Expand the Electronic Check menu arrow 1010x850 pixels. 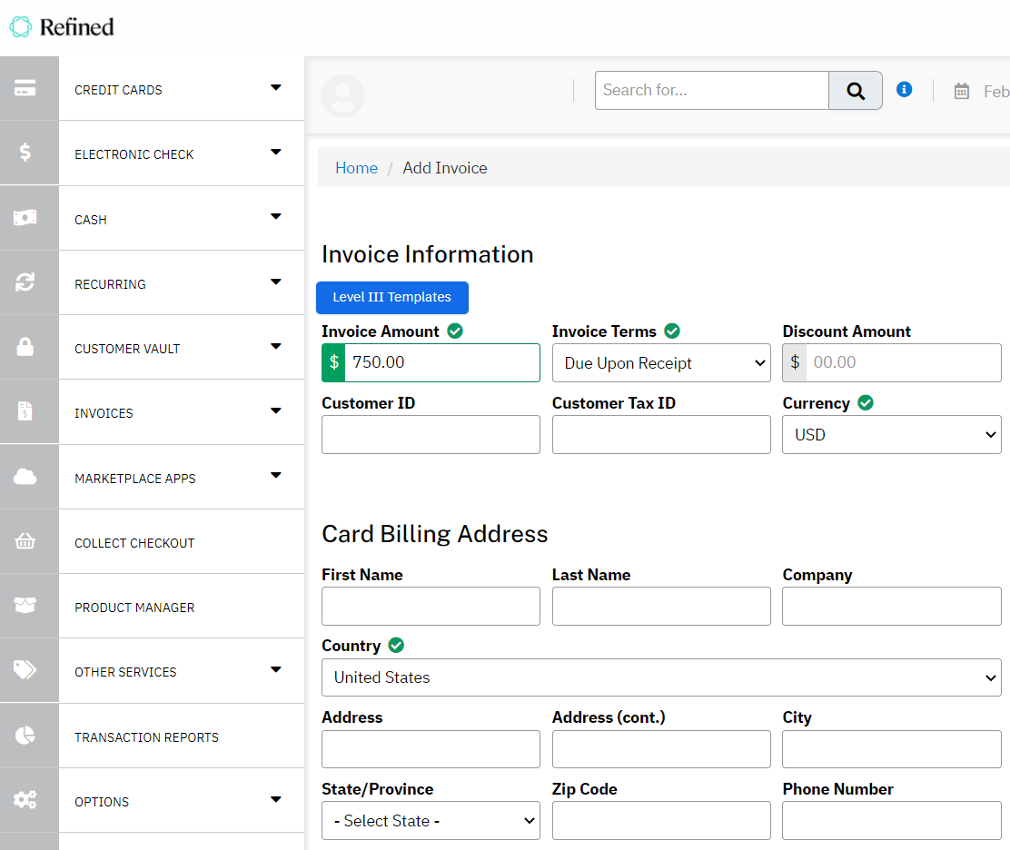(x=276, y=152)
